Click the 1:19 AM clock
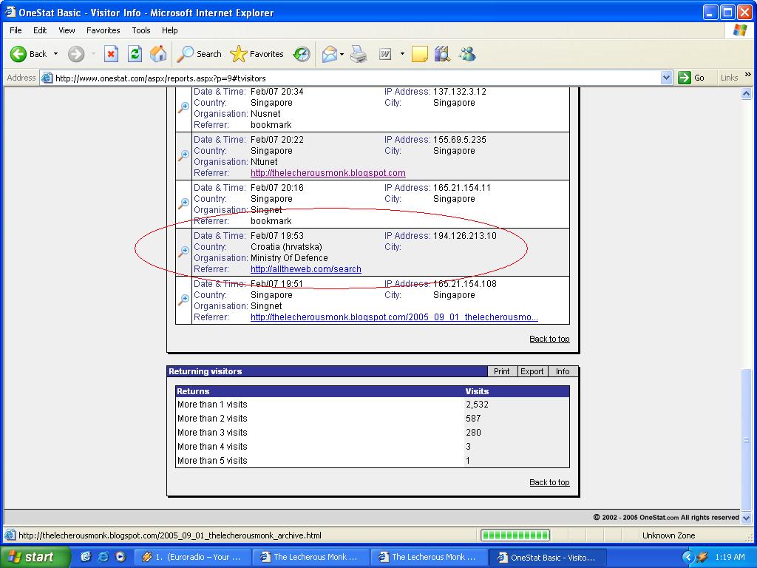Screen dimensions: 757x568 730,557
